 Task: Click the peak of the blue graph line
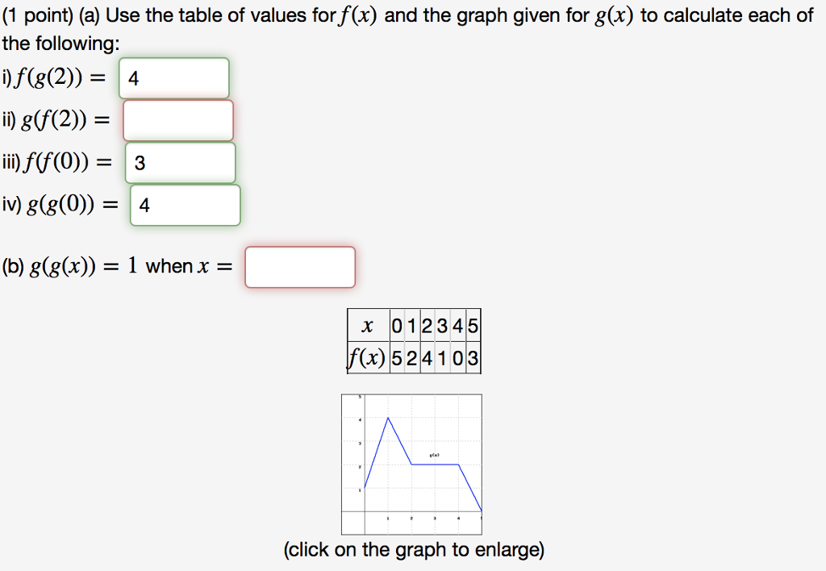point(388,418)
